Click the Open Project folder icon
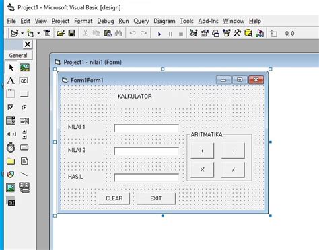This screenshot has width=319, height=250. point(61,33)
